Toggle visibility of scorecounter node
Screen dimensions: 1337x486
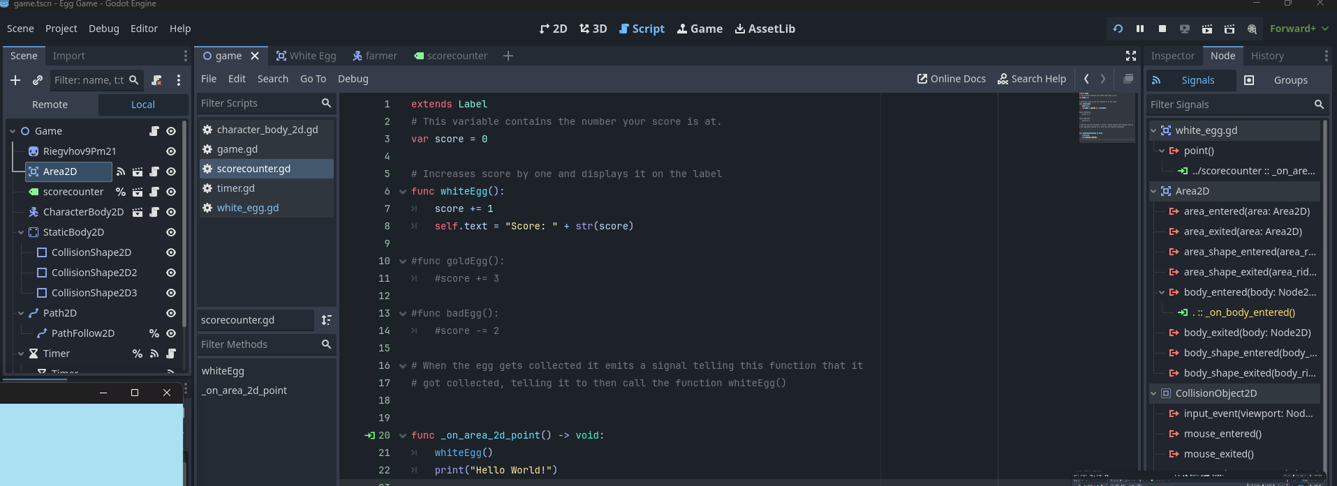tap(171, 192)
